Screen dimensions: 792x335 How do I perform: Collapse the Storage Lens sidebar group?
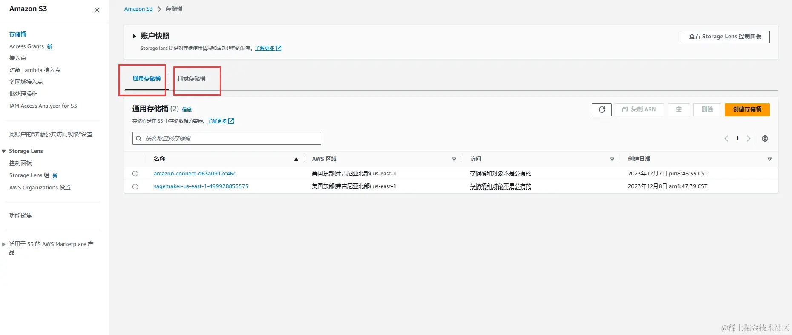click(x=4, y=151)
